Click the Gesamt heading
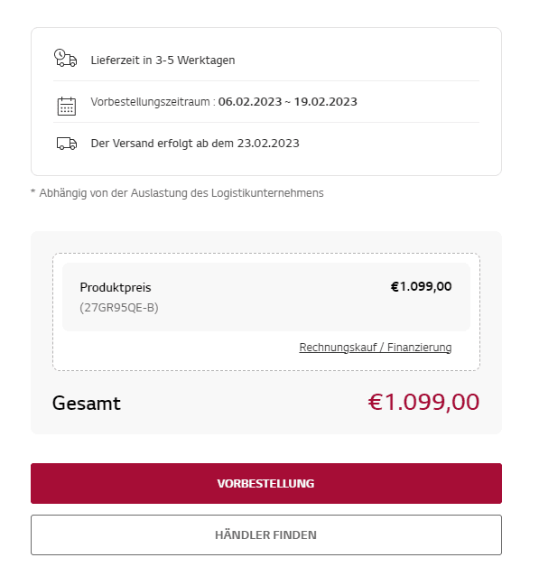539x567 pixels. pyautogui.click(x=87, y=404)
